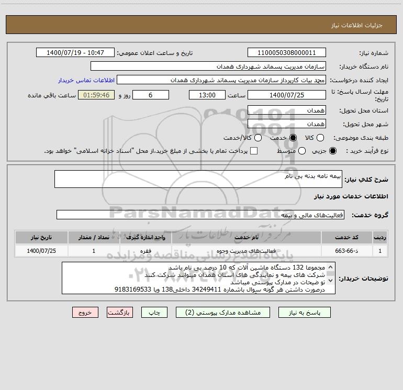Click the ردیف column header
This screenshot has height=390, width=403.
click(380, 237)
